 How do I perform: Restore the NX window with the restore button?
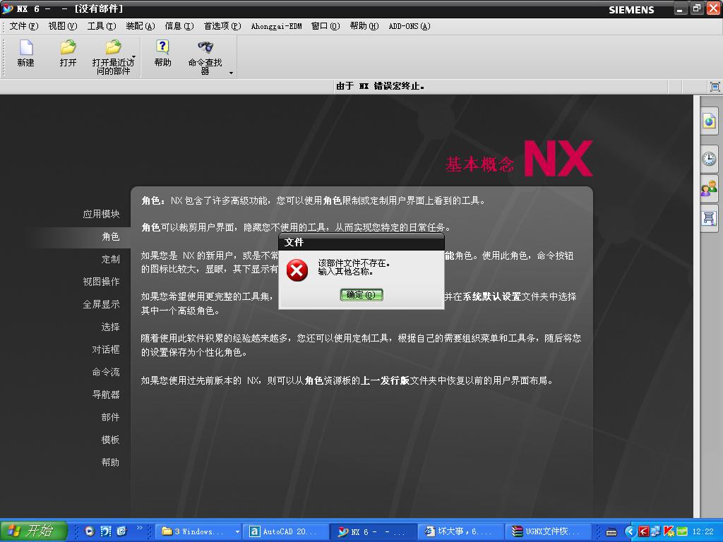pos(697,8)
